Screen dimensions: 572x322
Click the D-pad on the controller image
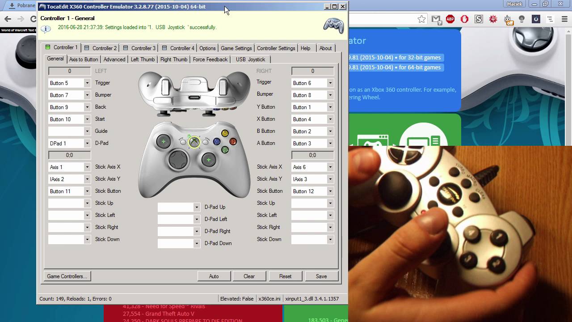178,160
